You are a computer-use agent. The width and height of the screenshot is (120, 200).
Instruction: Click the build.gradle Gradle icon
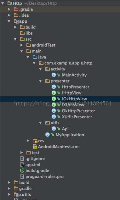[x=22, y=170]
